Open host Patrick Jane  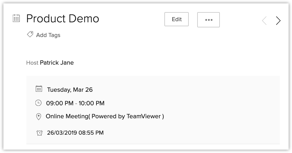coord(57,63)
